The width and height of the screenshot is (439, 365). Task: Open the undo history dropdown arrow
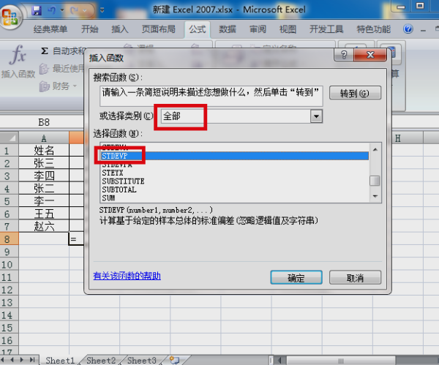[62, 11]
